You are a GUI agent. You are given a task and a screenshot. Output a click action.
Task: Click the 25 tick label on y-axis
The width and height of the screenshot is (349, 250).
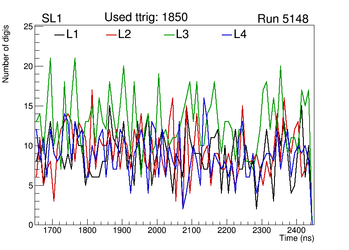pos(28,27)
